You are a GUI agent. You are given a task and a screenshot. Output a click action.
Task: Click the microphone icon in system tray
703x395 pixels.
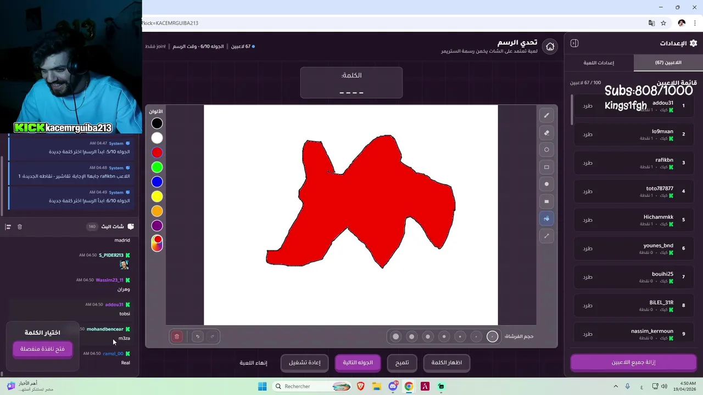[x=627, y=386]
